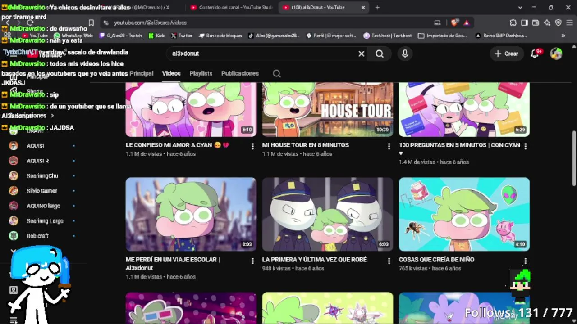Screen dimensions: 577x324
Task: Open Banco de bloques bookmark
Action: 220,36
